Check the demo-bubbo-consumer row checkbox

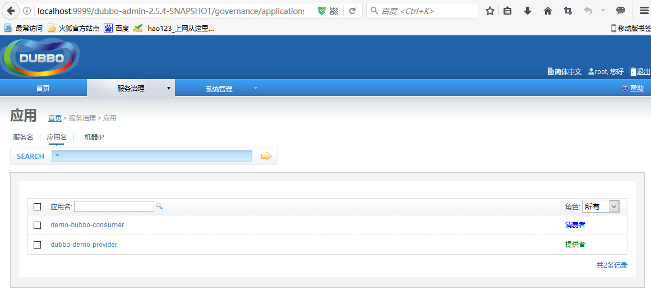coord(38,225)
